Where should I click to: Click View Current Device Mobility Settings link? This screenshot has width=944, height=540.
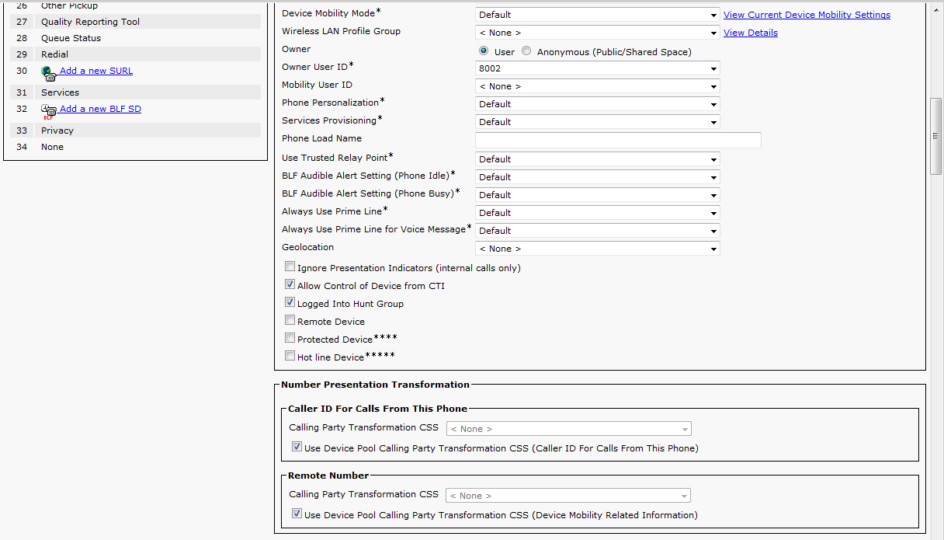click(807, 15)
